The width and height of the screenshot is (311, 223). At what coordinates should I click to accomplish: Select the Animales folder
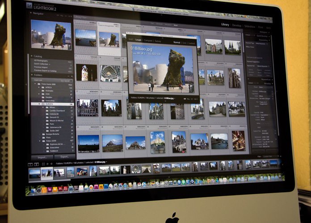(x=49, y=91)
